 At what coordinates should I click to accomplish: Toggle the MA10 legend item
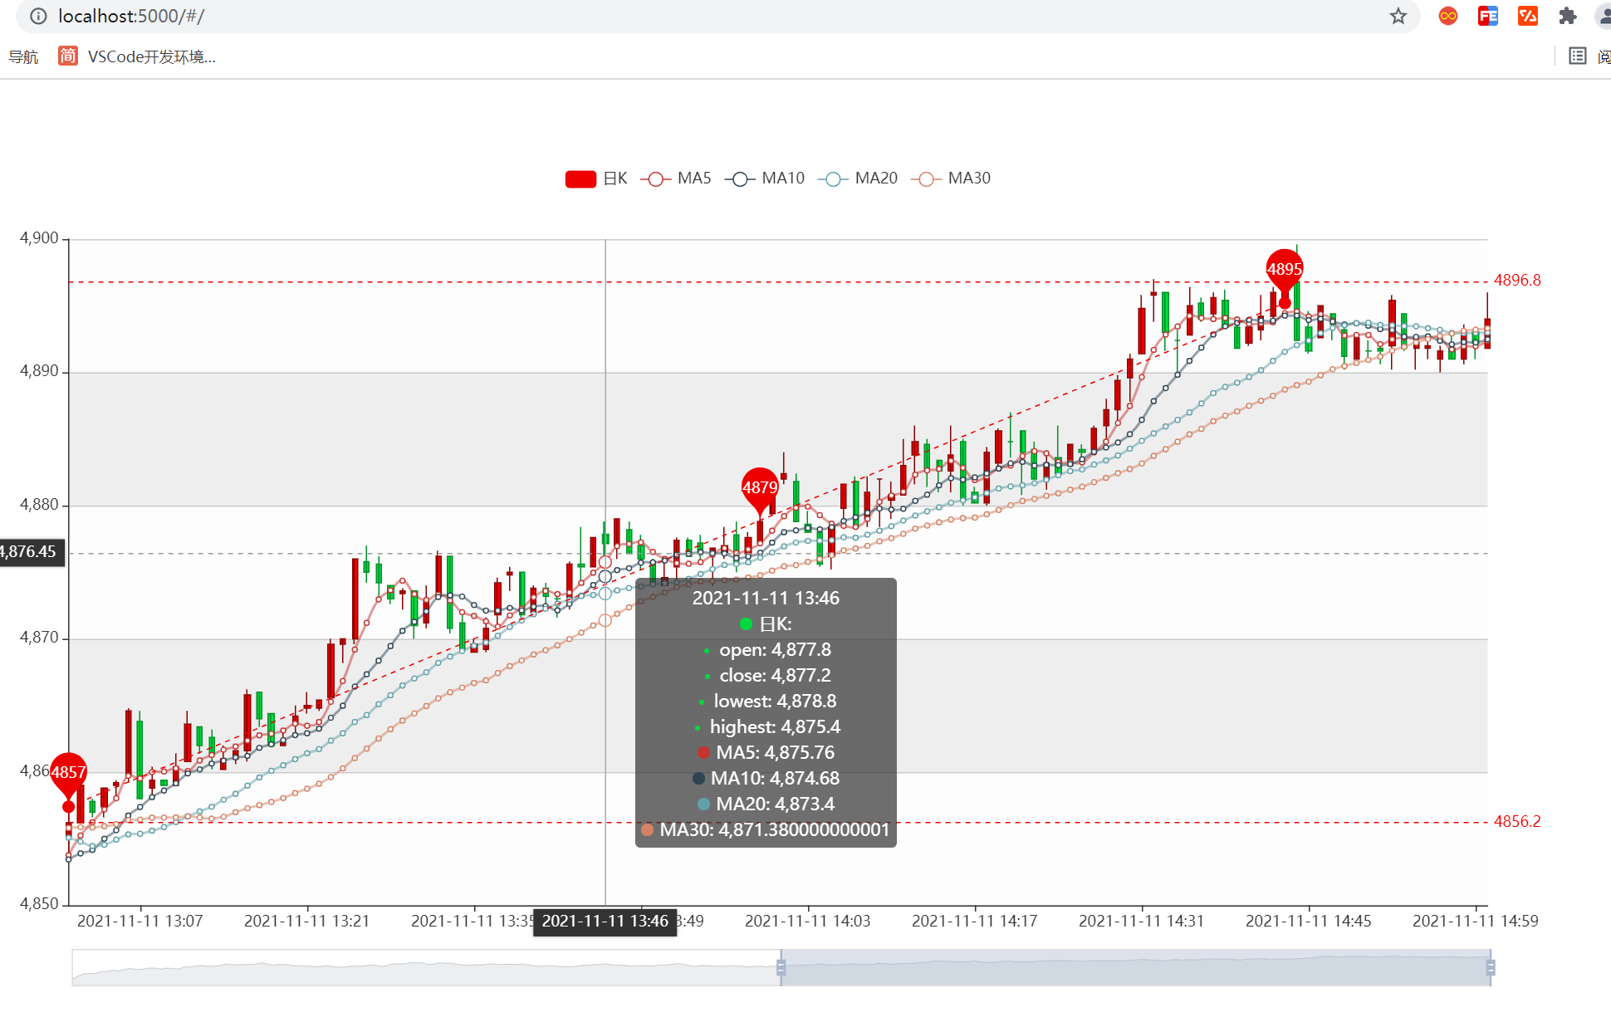[x=764, y=178]
